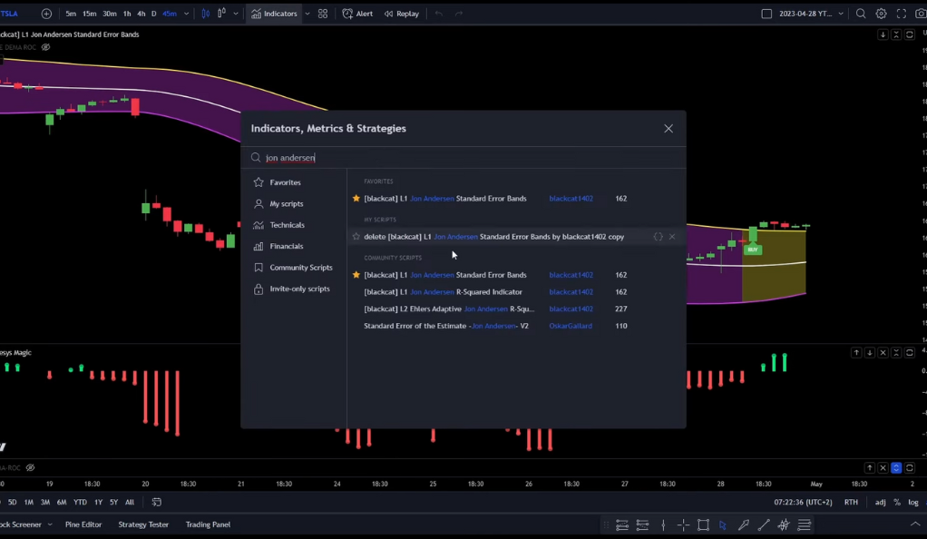Image resolution: width=927 pixels, height=539 pixels.
Task: Maximize the bottom A-ROC pane
Action: tap(910, 468)
